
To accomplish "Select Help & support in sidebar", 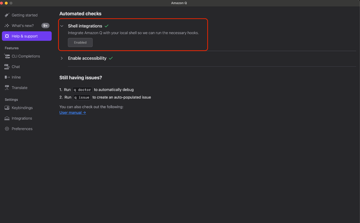I will (27, 36).
